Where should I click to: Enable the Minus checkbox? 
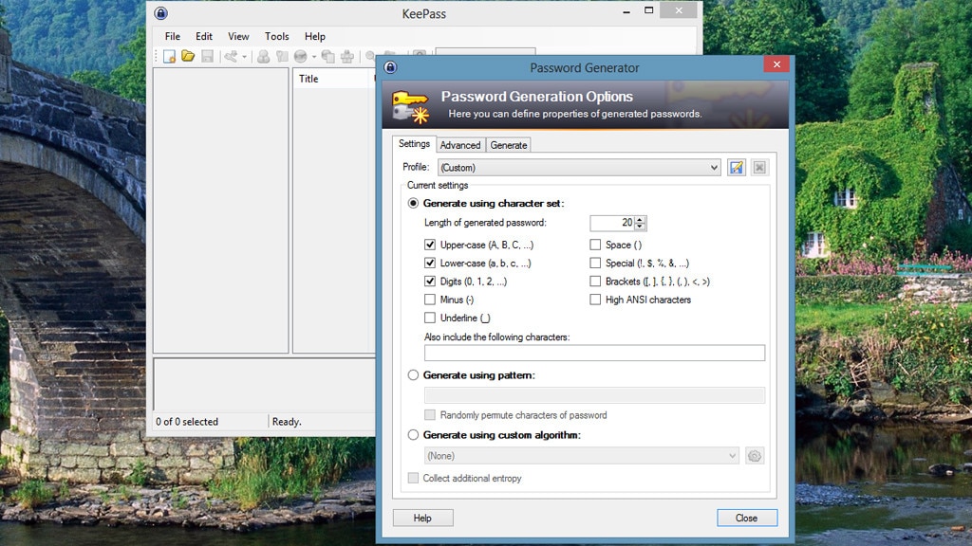click(x=430, y=300)
